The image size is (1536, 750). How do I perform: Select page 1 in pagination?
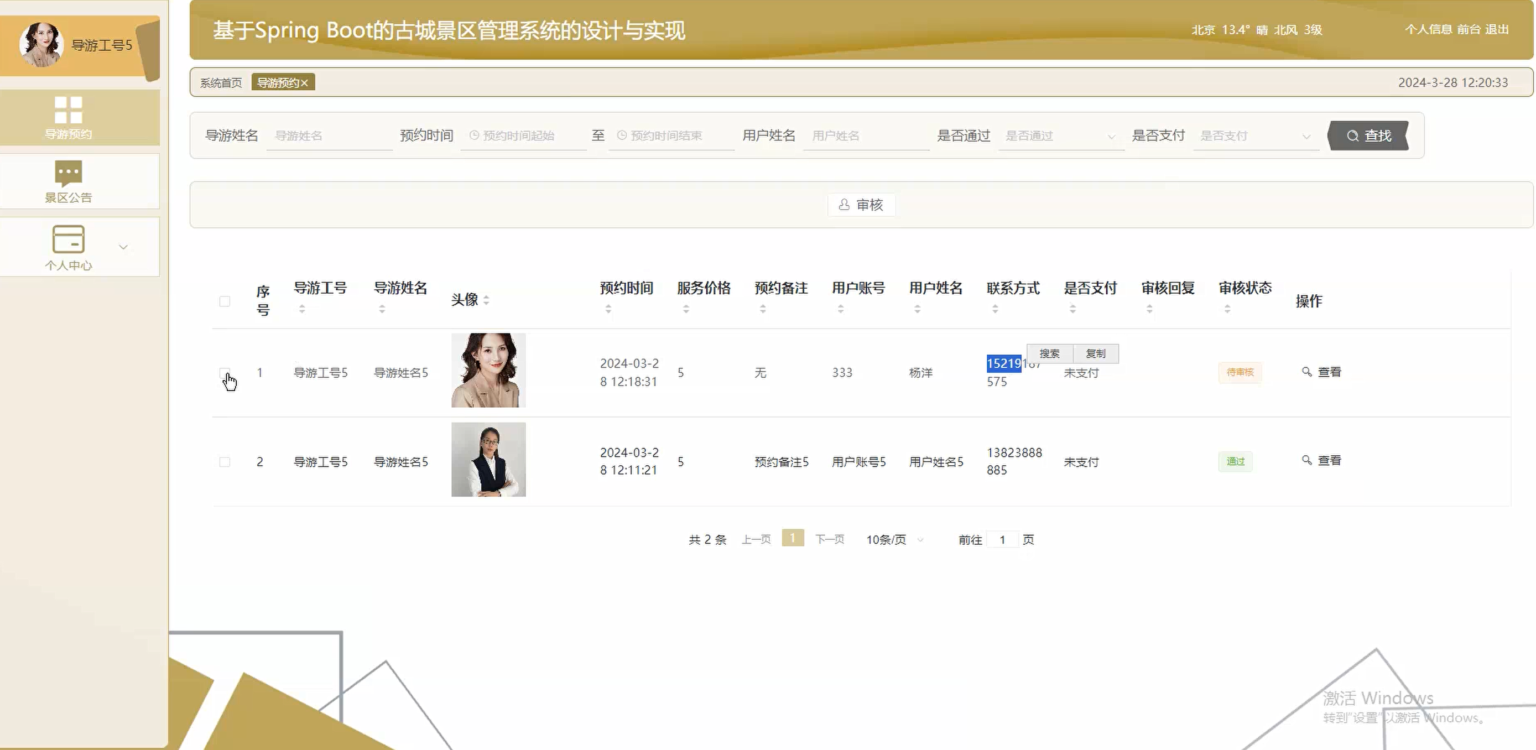click(793, 538)
